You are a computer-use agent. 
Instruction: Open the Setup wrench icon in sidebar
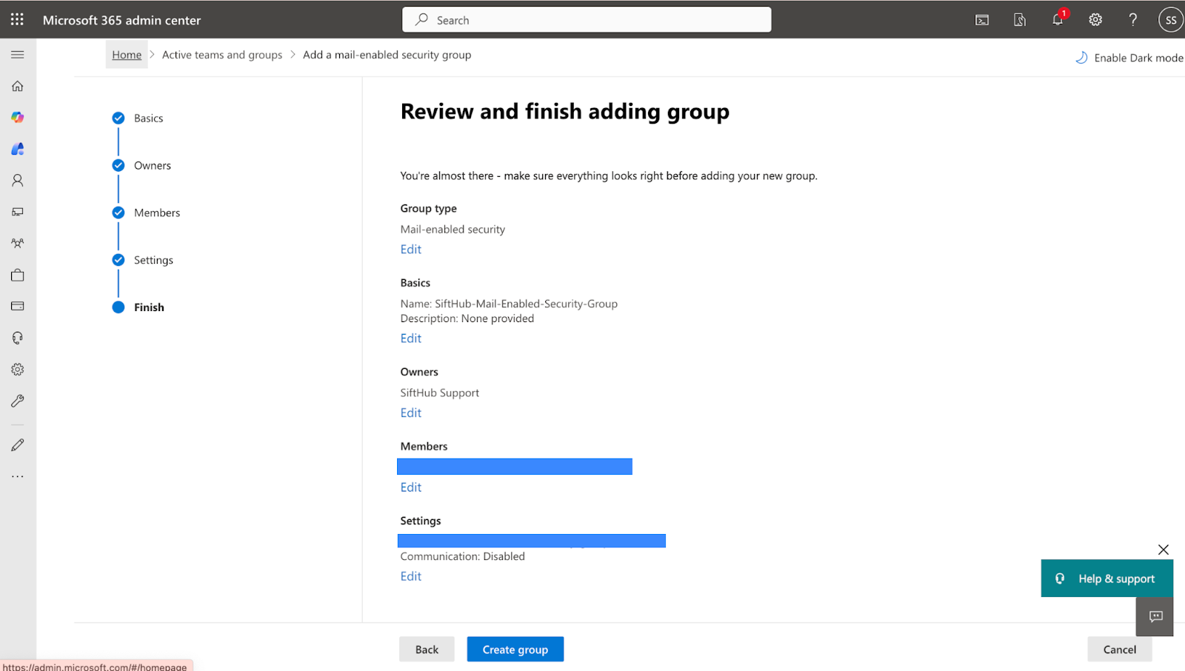click(x=18, y=401)
